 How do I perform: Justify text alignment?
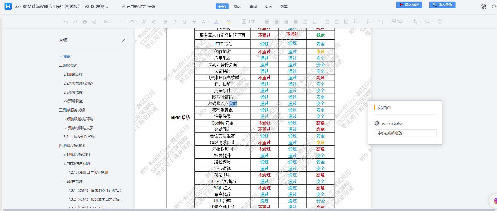tap(296, 22)
